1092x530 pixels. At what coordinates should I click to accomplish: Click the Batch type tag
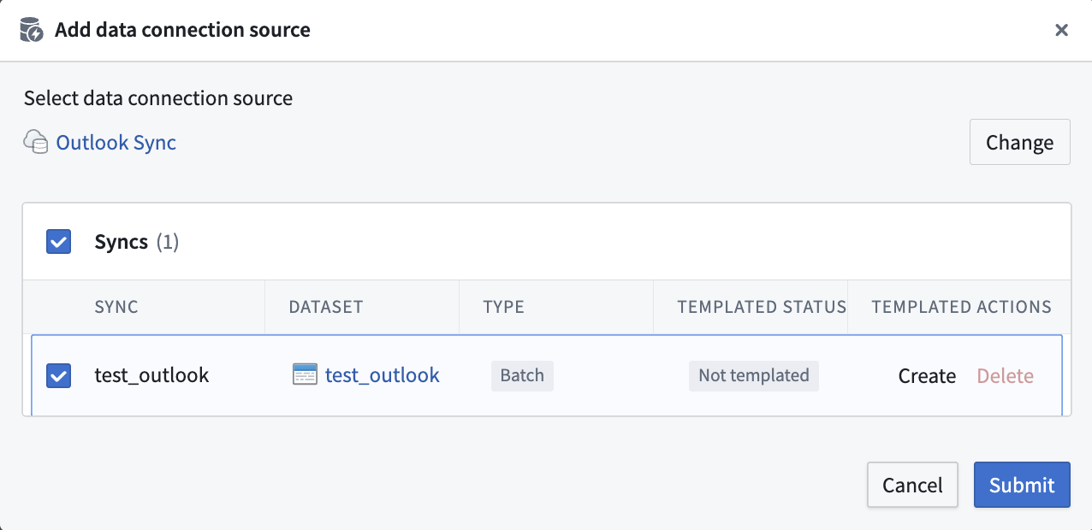tap(522, 375)
